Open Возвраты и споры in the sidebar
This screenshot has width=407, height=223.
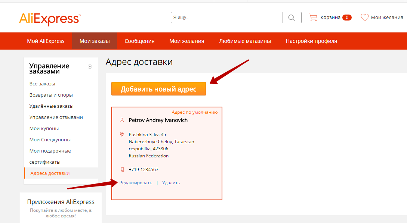coord(51,95)
